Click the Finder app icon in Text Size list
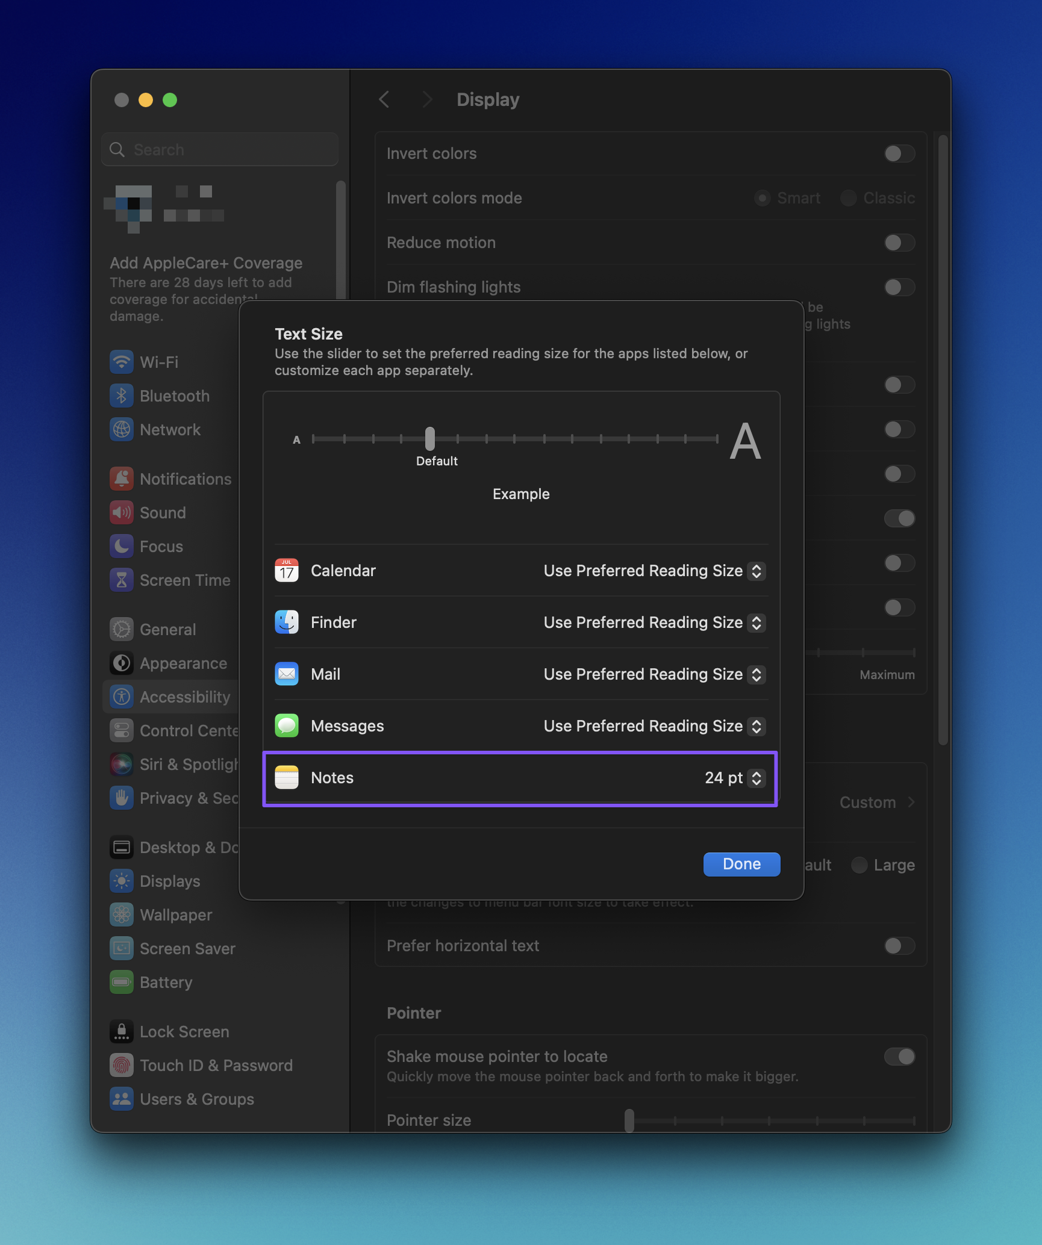The width and height of the screenshot is (1042, 1245). click(x=287, y=622)
